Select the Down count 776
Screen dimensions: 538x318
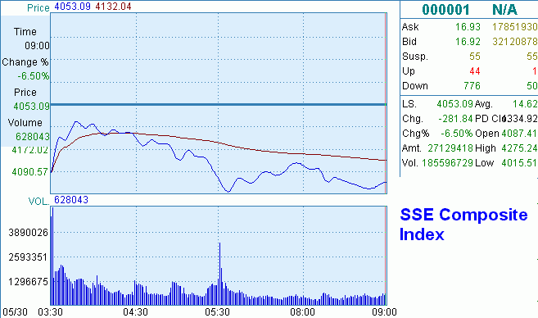point(472,86)
